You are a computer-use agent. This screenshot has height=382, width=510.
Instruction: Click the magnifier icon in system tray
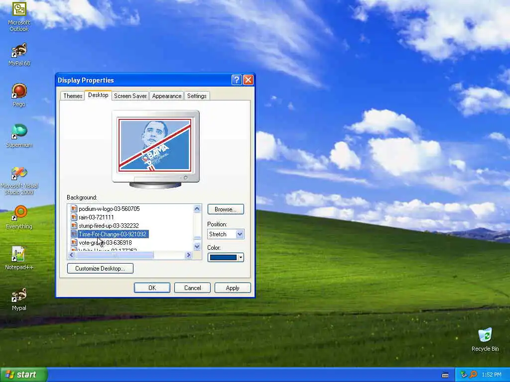point(473,375)
